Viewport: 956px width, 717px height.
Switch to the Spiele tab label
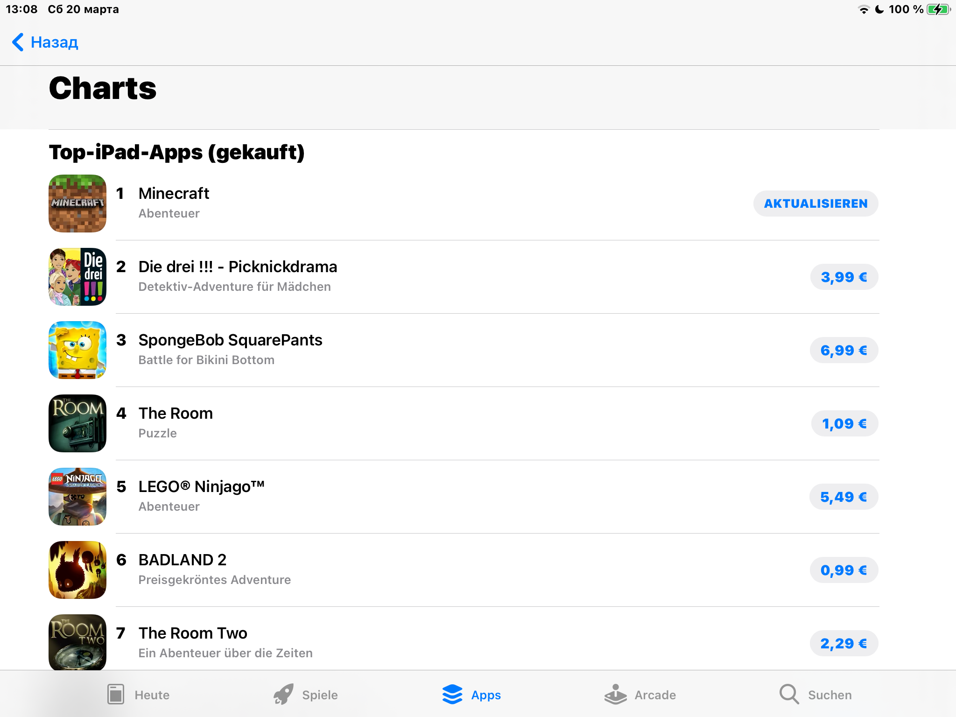point(320,695)
